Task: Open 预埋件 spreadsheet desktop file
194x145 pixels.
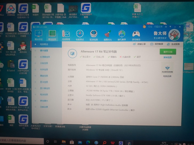Action: pyautogui.click(x=36, y=10)
